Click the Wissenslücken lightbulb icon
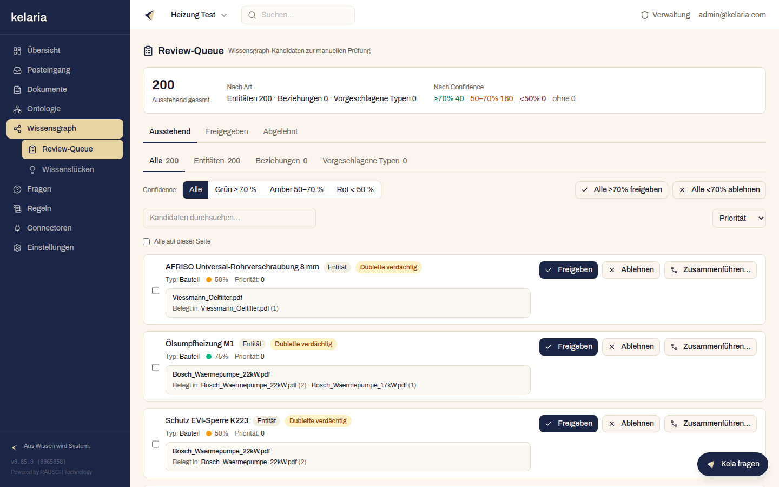779x487 pixels. pos(32,170)
